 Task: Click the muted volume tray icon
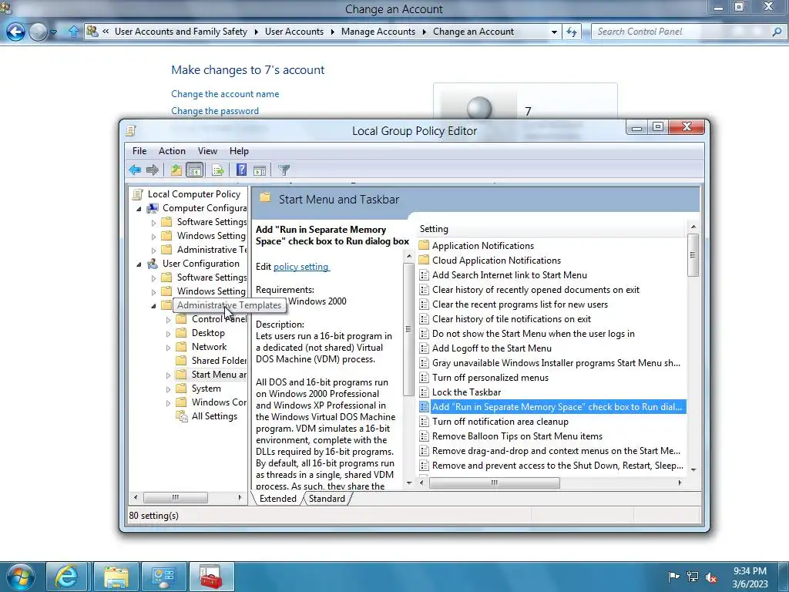(x=711, y=577)
